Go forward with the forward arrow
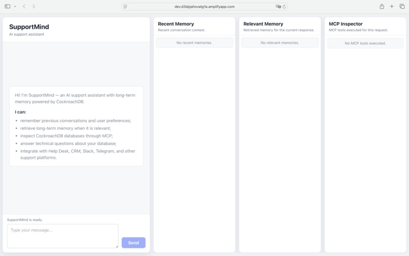 pyautogui.click(x=33, y=7)
